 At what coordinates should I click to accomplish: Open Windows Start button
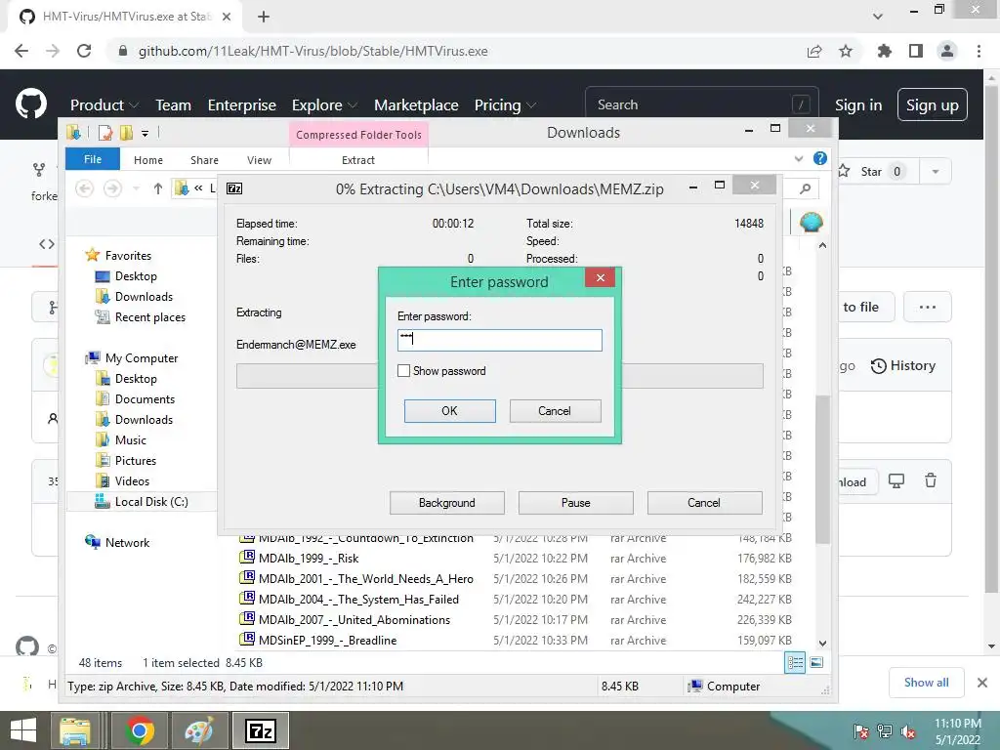coord(23,730)
